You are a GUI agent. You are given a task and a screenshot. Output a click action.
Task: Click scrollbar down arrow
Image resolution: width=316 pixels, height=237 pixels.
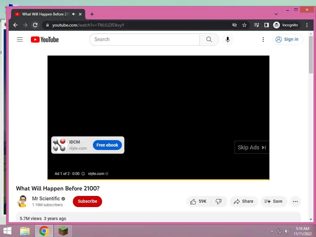tap(311, 219)
